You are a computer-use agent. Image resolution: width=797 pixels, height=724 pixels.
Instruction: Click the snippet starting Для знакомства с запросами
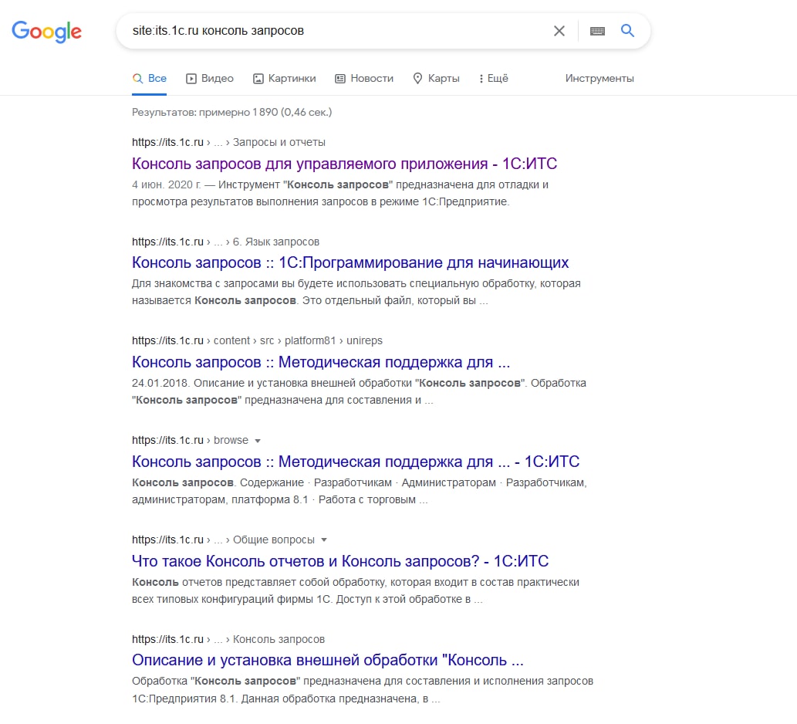point(356,292)
